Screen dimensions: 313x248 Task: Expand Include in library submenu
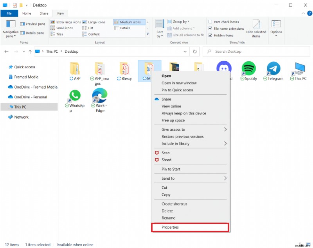[x=191, y=144]
